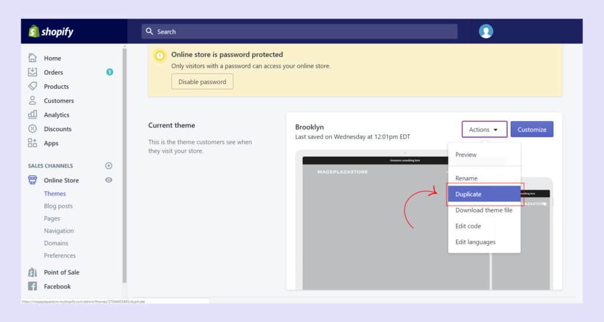
Task: Open Pages under Online Store
Action: click(52, 218)
